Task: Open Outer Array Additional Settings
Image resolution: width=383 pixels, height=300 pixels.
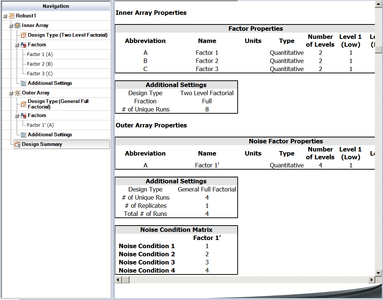Action: point(50,135)
